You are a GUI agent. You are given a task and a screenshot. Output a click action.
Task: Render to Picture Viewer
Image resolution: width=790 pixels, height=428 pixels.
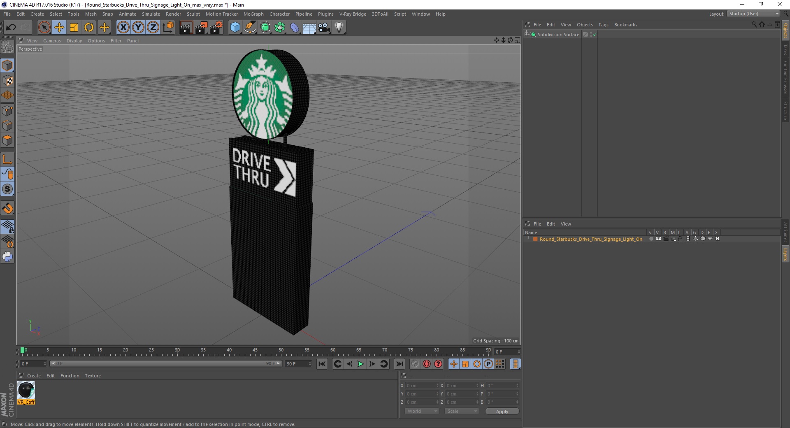[x=201, y=28]
